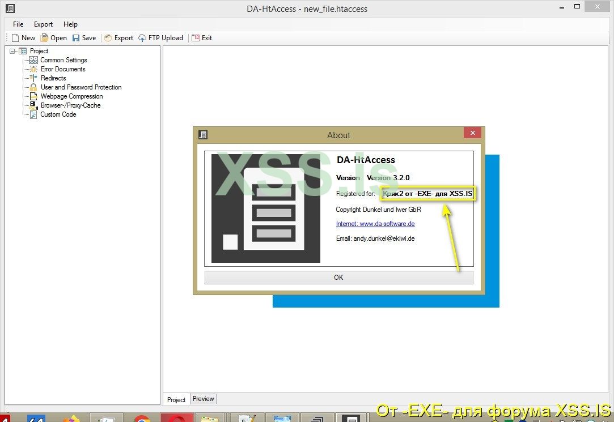Select the Project root tree item
614x422 pixels.
click(39, 51)
